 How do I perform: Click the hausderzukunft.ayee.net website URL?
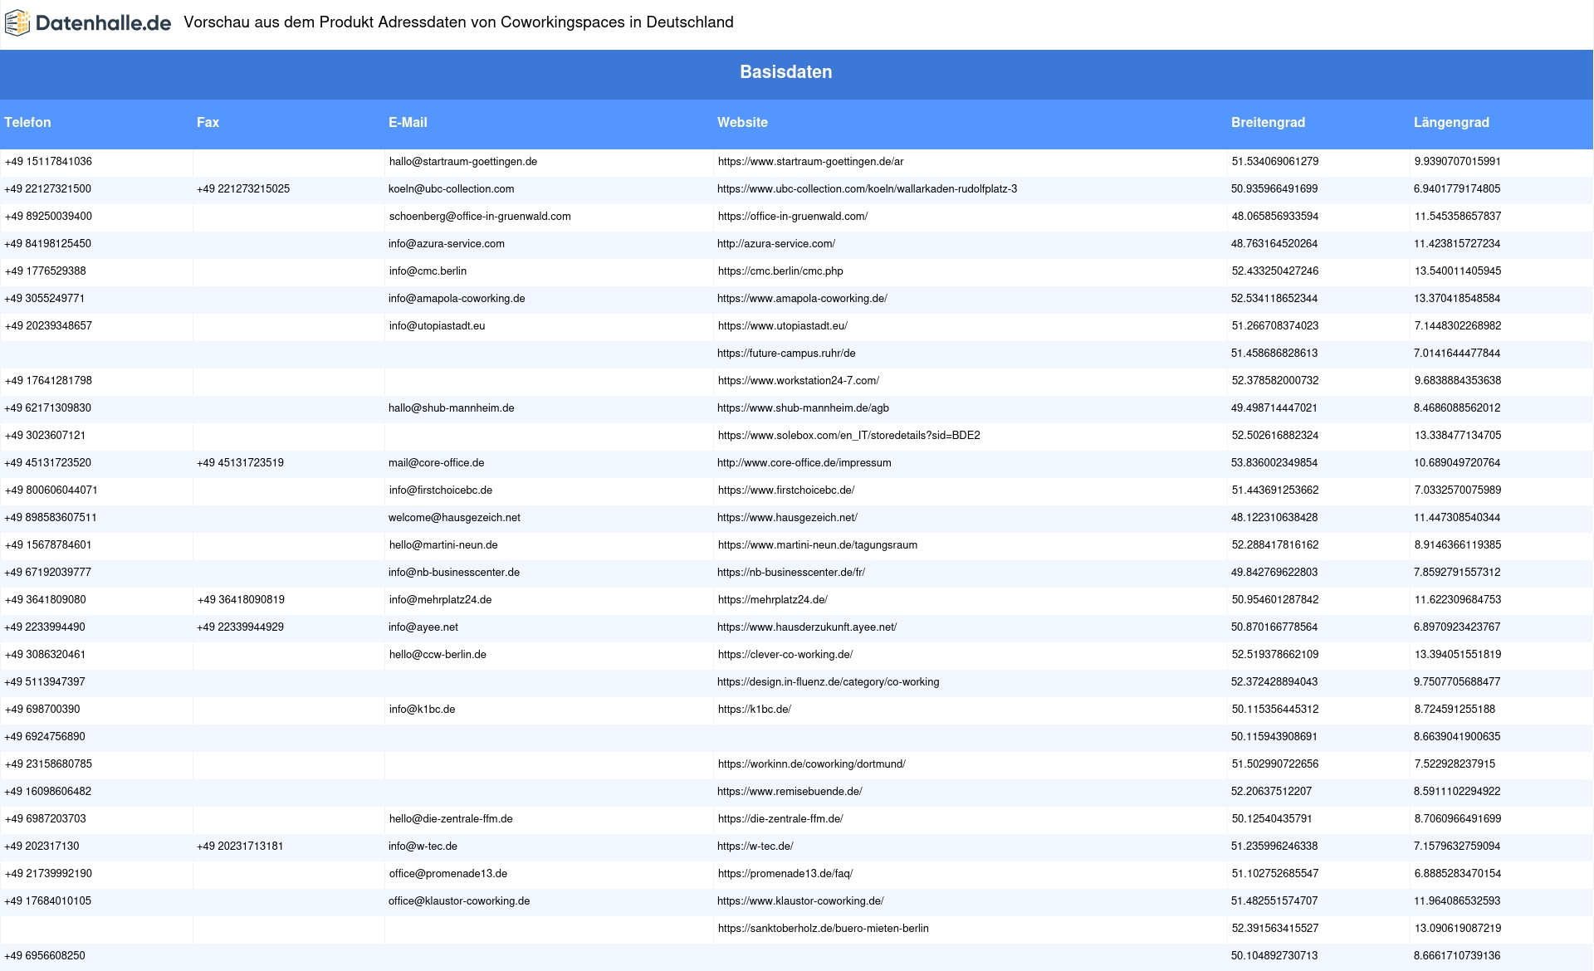[807, 627]
